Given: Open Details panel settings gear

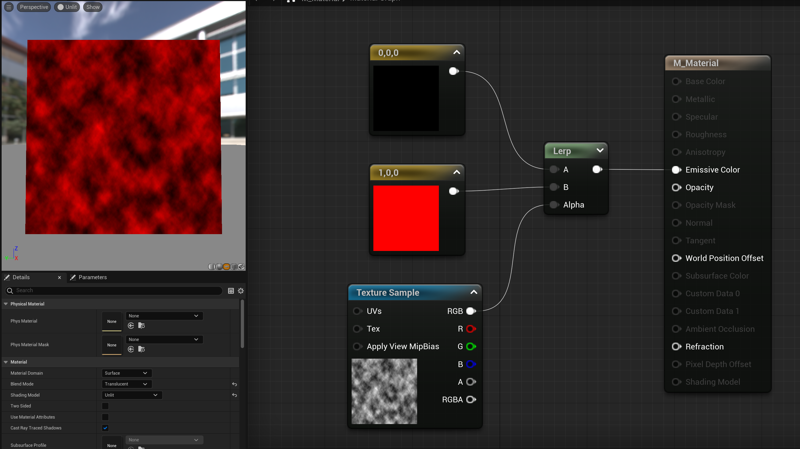Looking at the screenshot, I should tap(241, 291).
